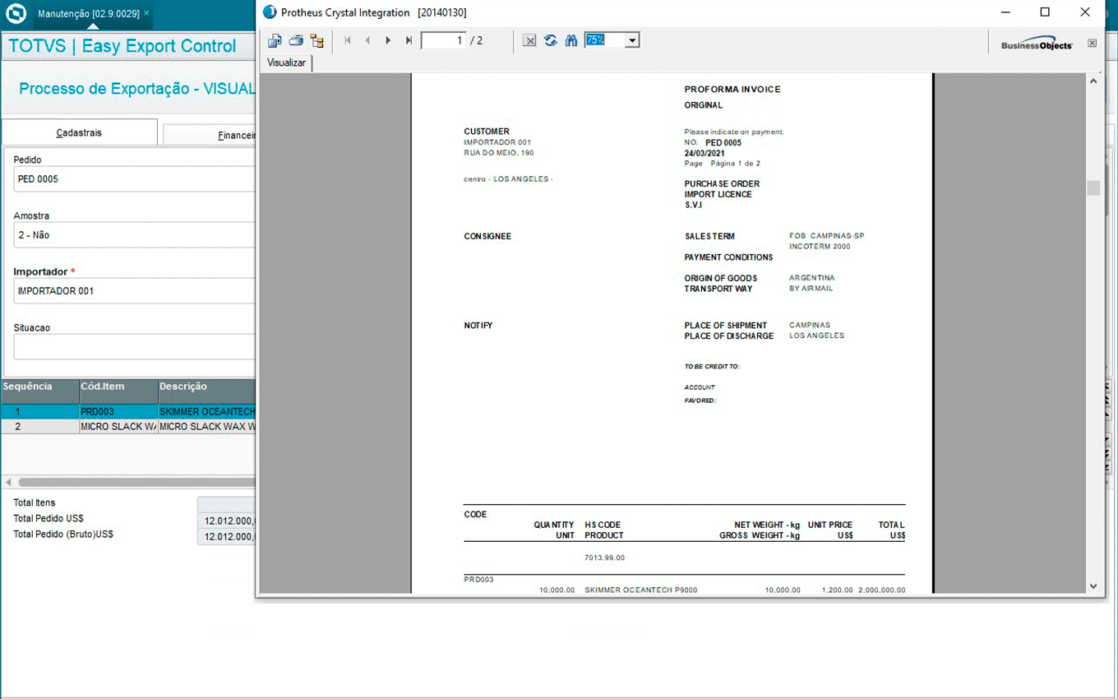Close the Manutenção tab
This screenshot has height=699, width=1118.
[146, 13]
